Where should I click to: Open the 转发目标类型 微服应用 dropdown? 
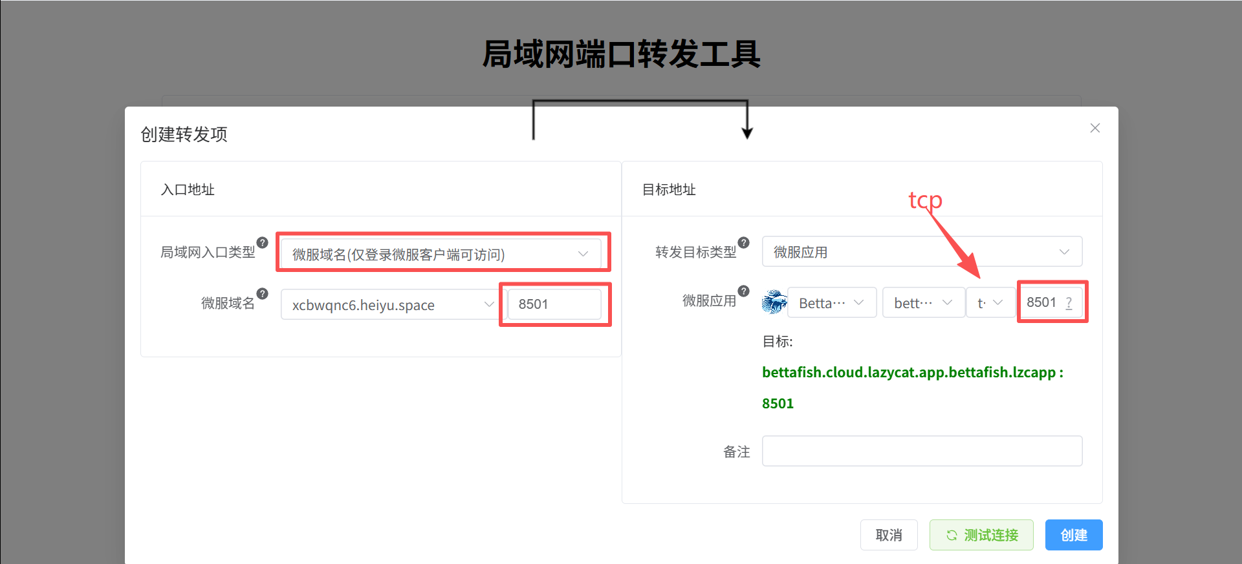922,251
